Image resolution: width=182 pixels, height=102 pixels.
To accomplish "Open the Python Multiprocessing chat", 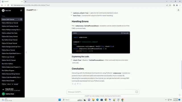I will 12,30.
